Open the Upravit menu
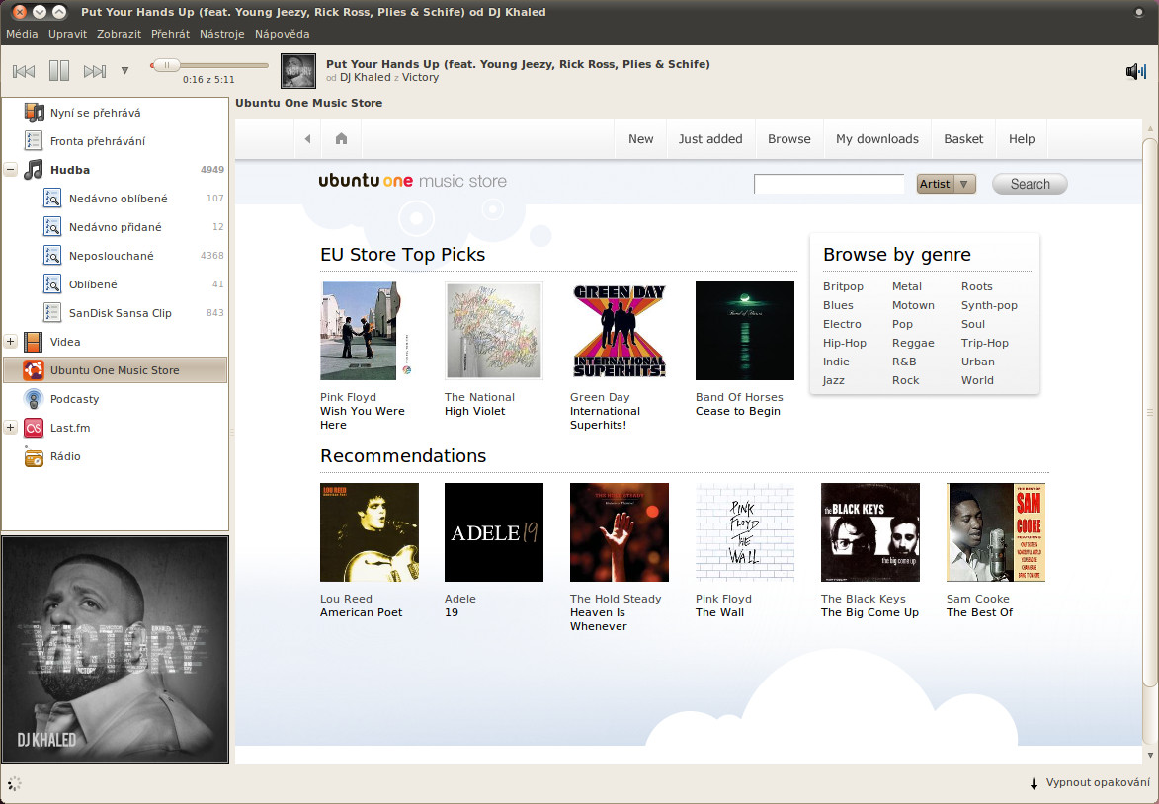This screenshot has width=1159, height=804. (68, 34)
